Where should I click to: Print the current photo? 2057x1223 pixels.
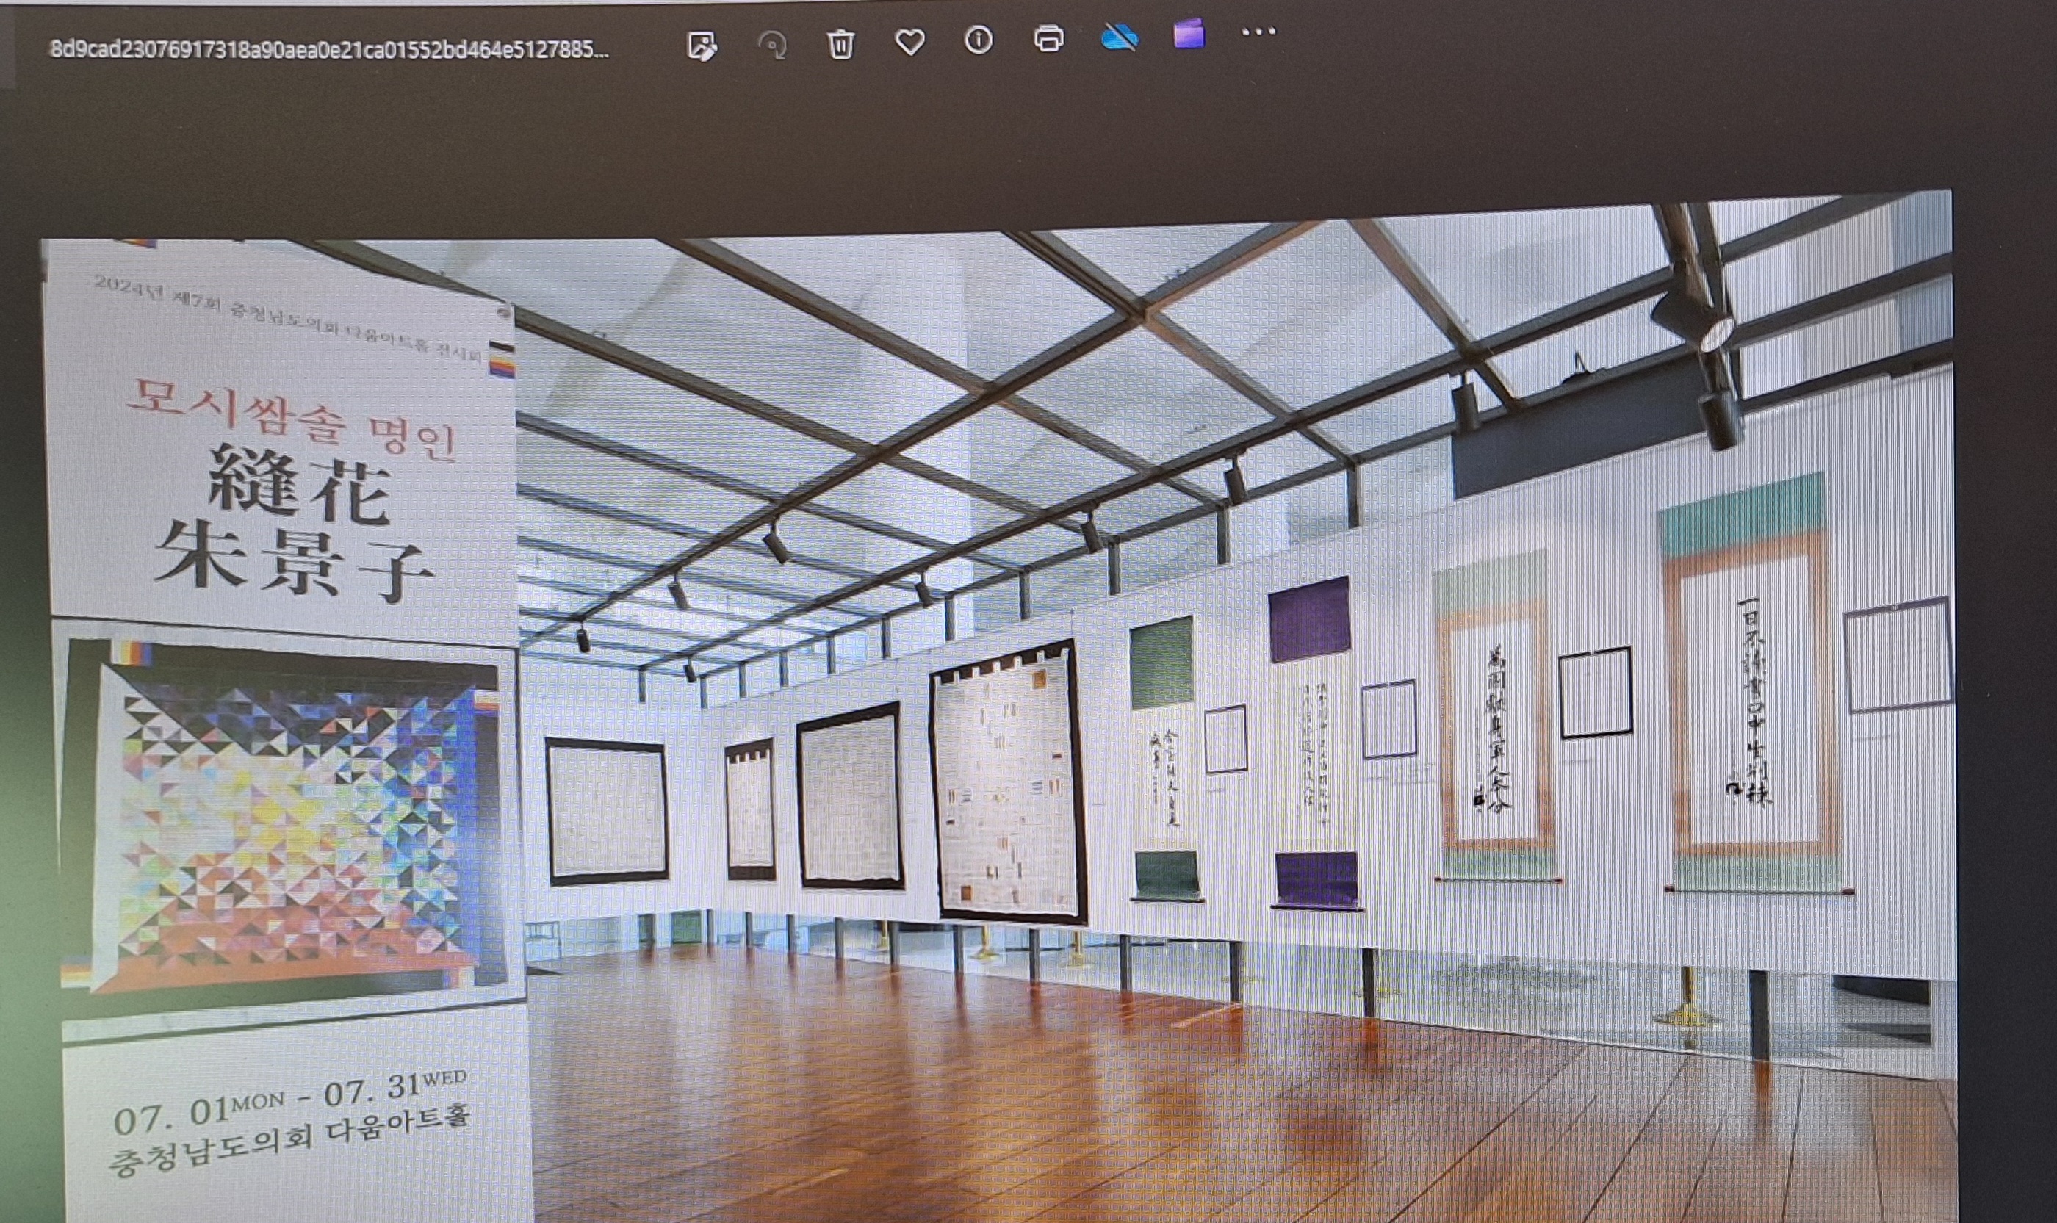[x=1048, y=38]
